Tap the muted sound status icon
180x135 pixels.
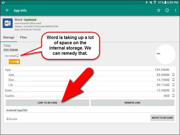[x=151, y=2]
